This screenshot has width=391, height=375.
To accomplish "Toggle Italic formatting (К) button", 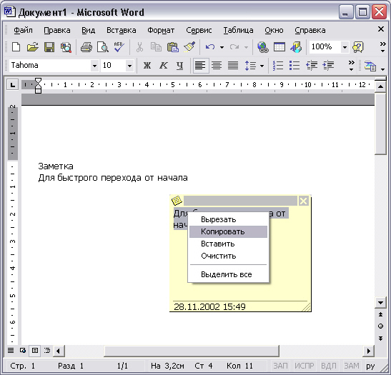I will pyautogui.click(x=163, y=66).
